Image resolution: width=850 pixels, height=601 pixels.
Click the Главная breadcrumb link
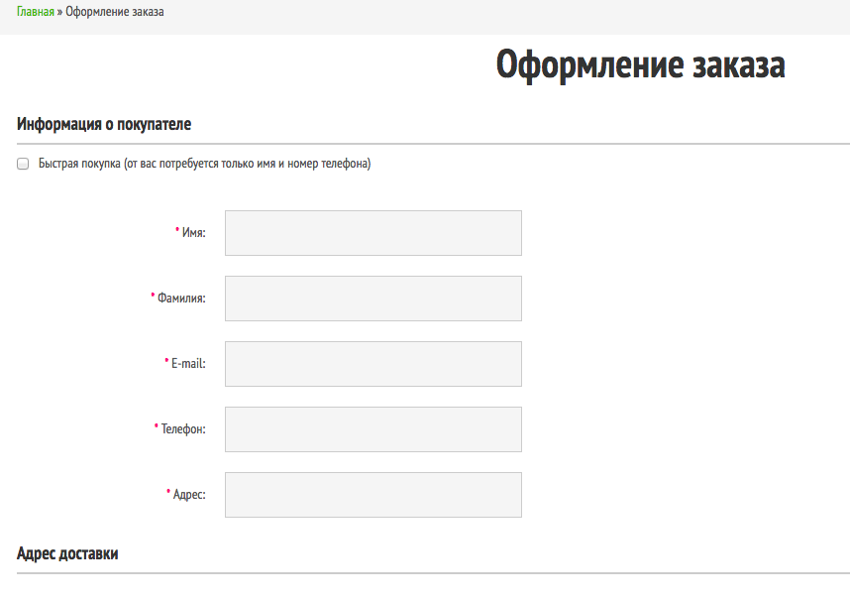(35, 12)
